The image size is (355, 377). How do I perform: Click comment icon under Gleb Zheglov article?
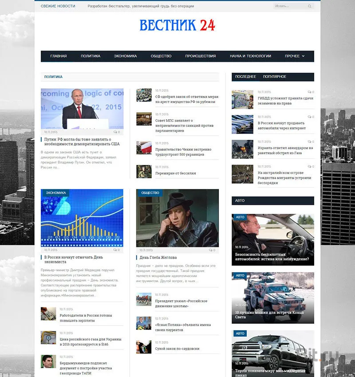click(211, 250)
